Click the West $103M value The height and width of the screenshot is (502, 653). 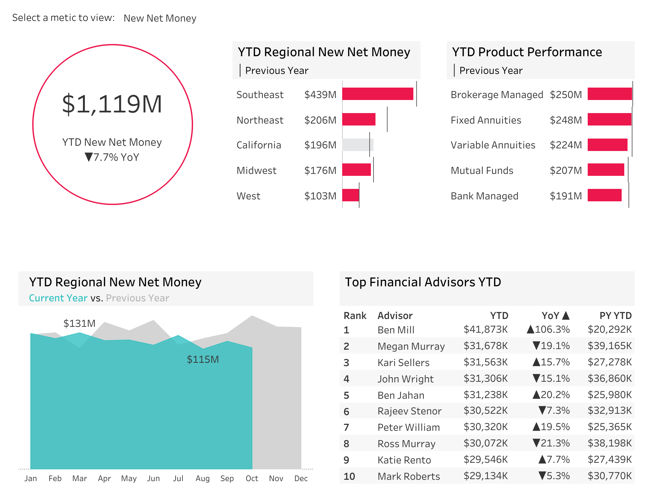[320, 196]
